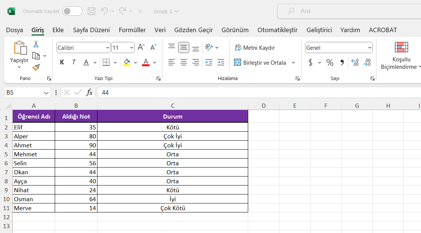
Task: Click the Increase Font Size icon
Action: click(141, 47)
